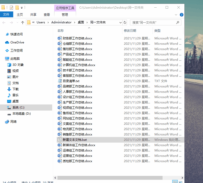
Task: Select the file 人事部工作总结.docx
Action: [77, 92]
